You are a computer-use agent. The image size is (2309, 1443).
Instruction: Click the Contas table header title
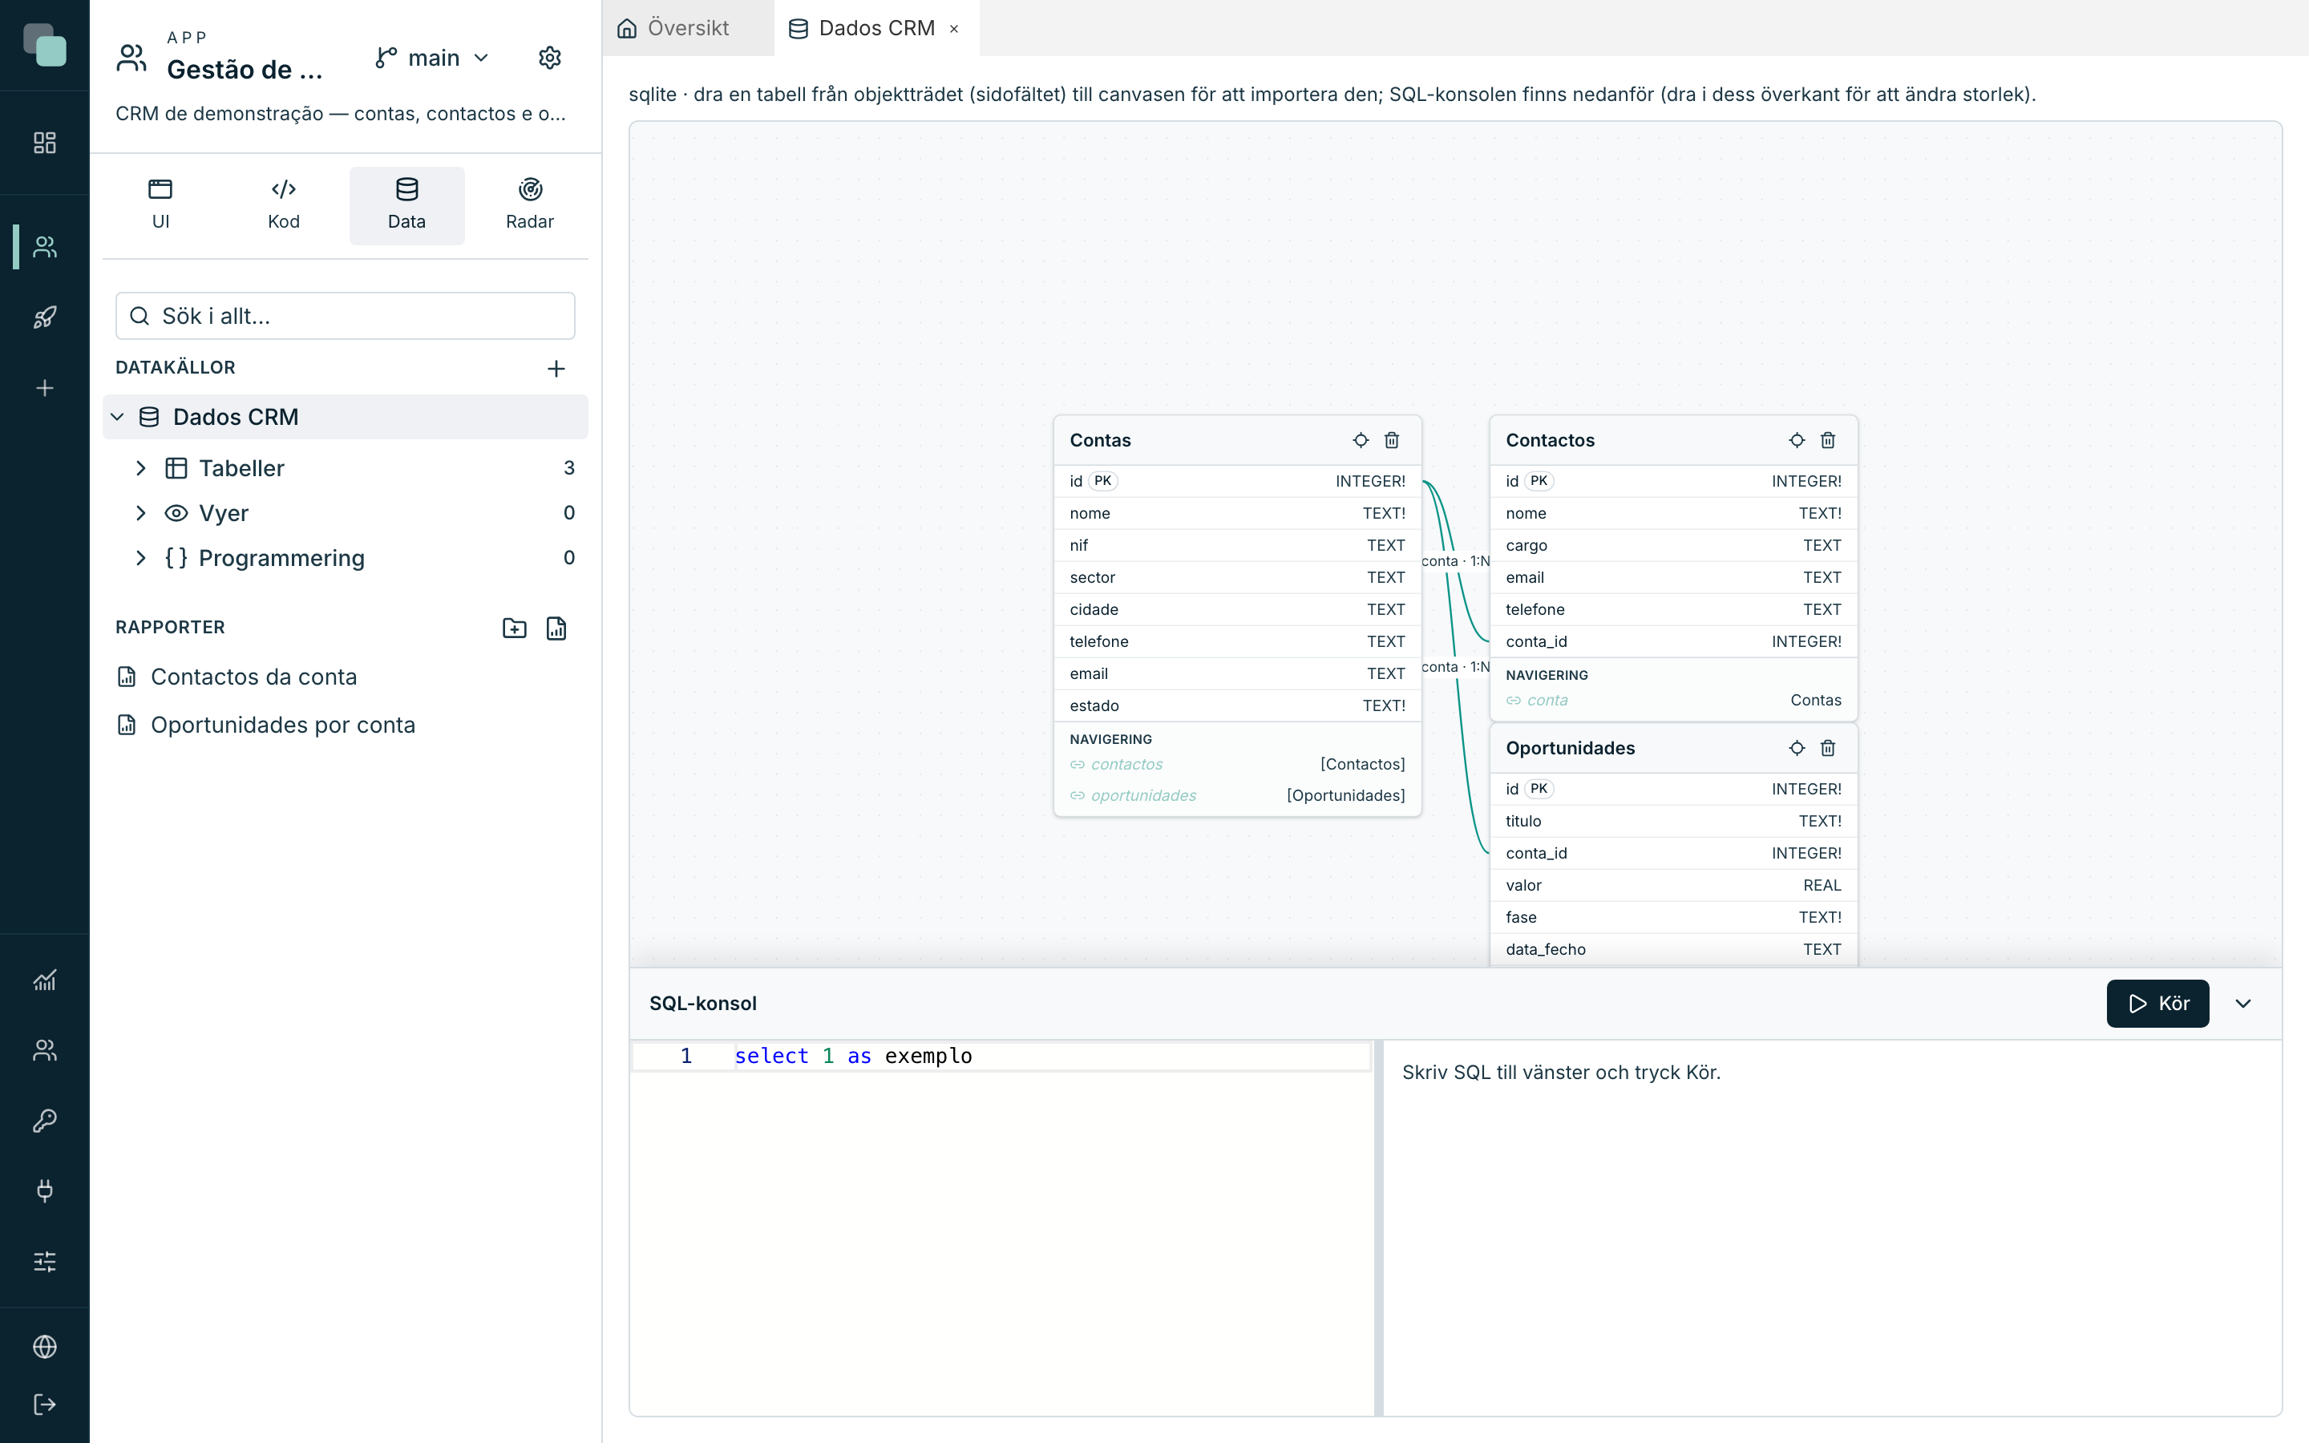(x=1100, y=440)
